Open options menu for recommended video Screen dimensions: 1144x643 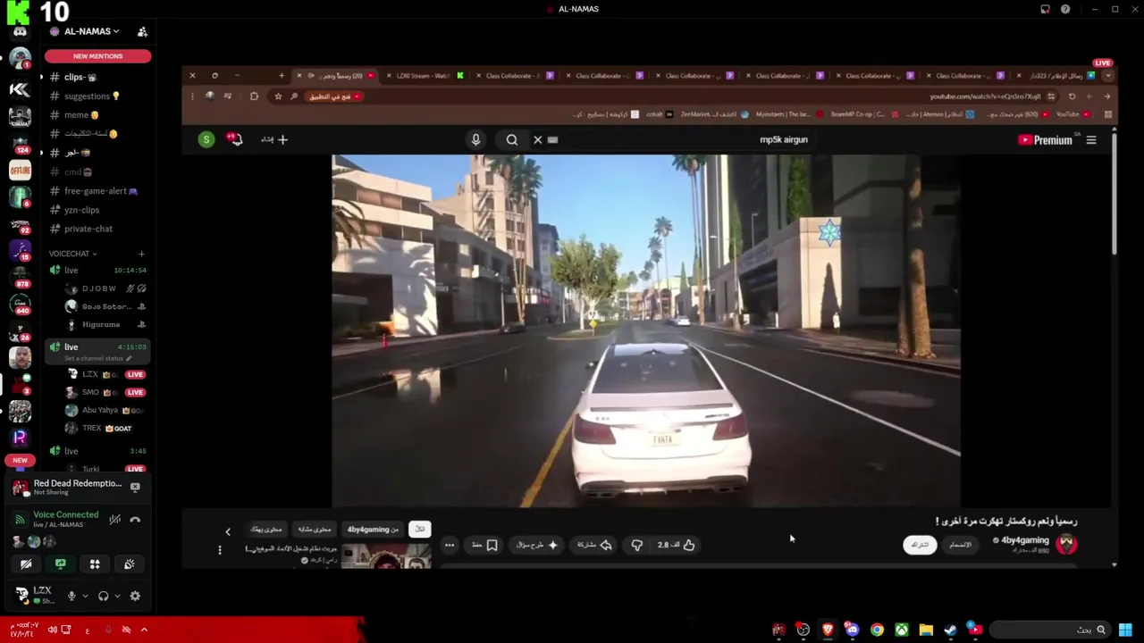point(220,550)
